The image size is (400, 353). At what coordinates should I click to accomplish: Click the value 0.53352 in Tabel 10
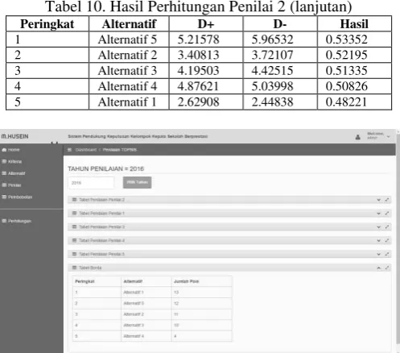point(346,39)
